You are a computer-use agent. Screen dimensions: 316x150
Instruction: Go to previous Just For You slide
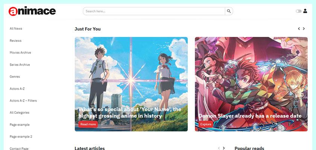click(299, 29)
